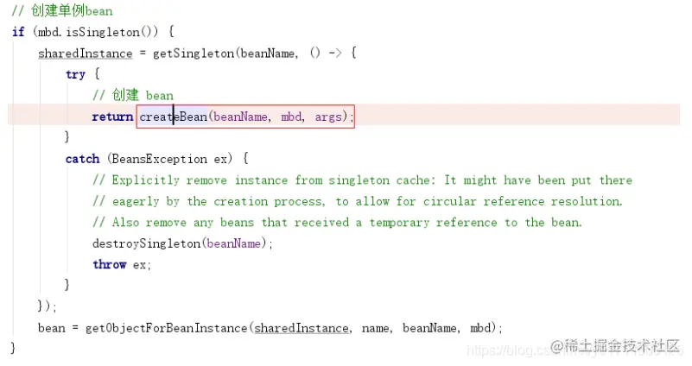Click the mbd.isSingleton() condition

(x=95, y=32)
